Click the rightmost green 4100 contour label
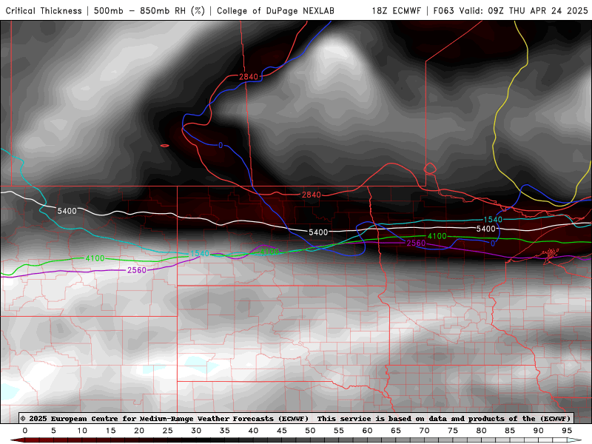This screenshot has height=444, width=592. (437, 236)
